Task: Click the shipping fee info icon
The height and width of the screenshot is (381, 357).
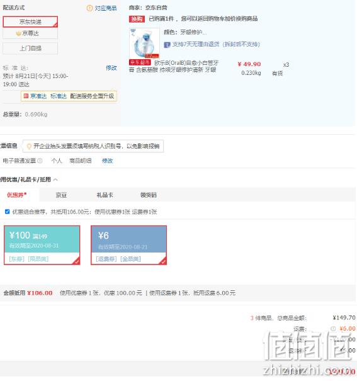Action: (333, 329)
